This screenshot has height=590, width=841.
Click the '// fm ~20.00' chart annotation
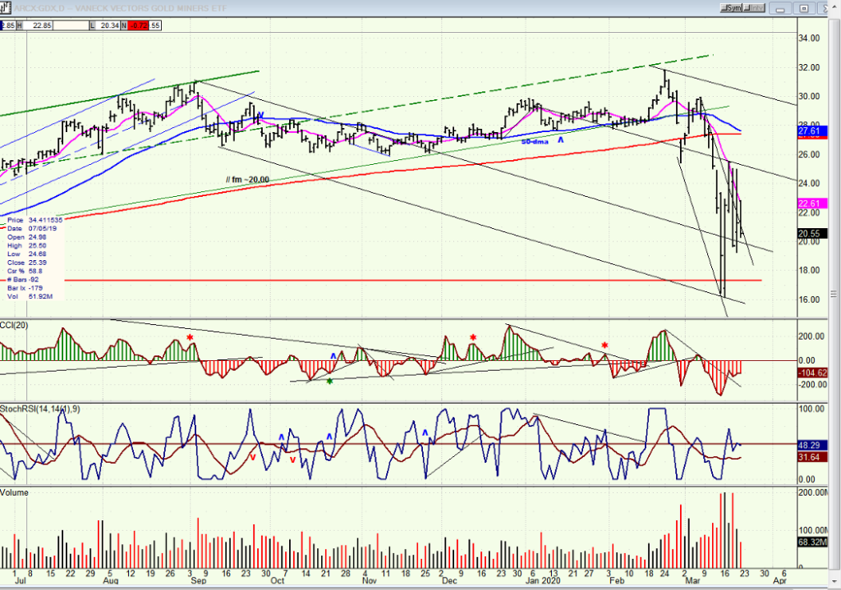tap(248, 180)
